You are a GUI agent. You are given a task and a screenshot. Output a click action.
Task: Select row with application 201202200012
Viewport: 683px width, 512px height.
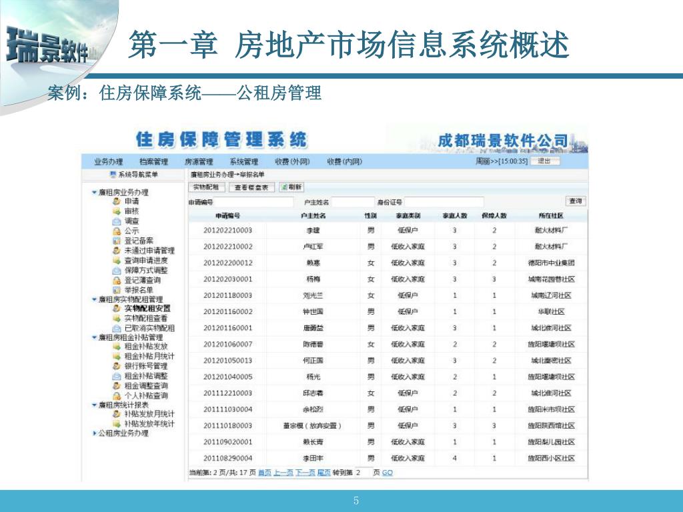click(388, 263)
